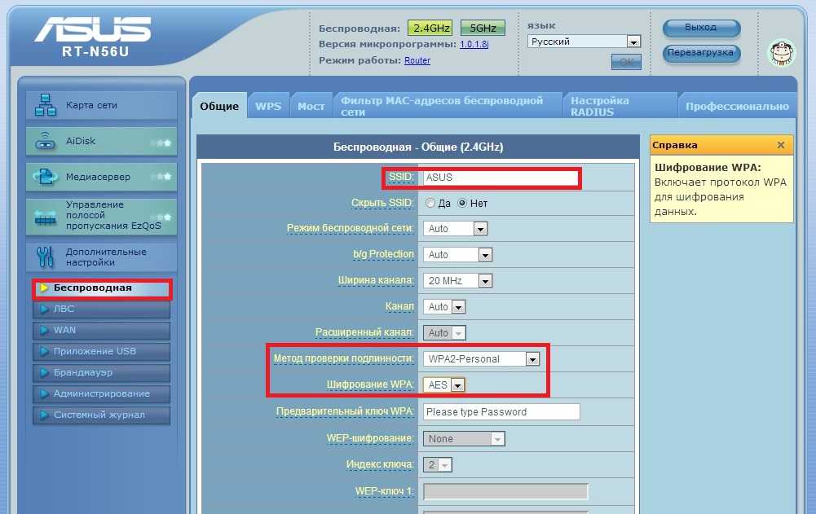Open the Медиасервер menu item
This screenshot has width=816, height=514.
pyautogui.click(x=101, y=177)
